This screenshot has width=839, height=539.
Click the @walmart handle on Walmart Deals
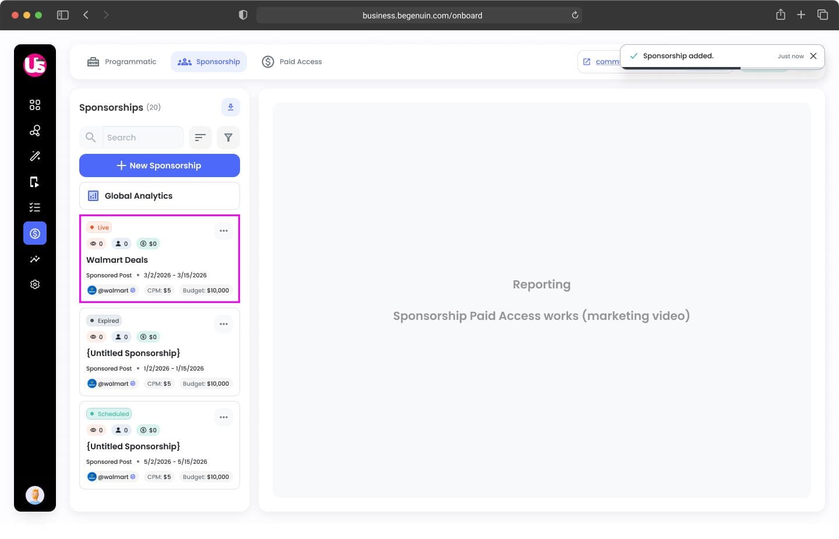[112, 290]
